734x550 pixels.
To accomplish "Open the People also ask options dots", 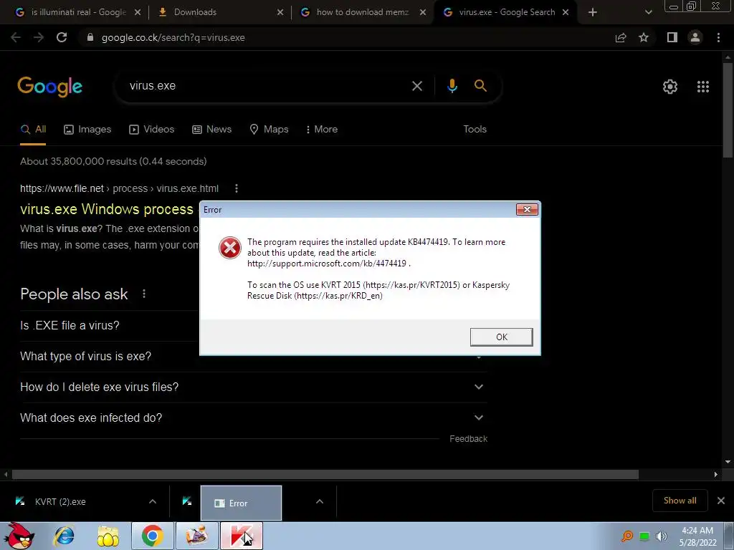I will pyautogui.click(x=144, y=294).
